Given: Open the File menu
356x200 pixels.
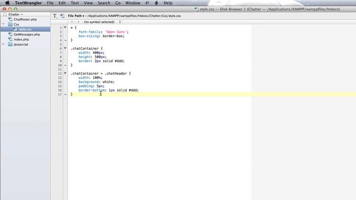Looking at the screenshot, I should [x=50, y=3].
